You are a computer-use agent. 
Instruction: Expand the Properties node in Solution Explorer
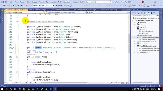(135, 22)
